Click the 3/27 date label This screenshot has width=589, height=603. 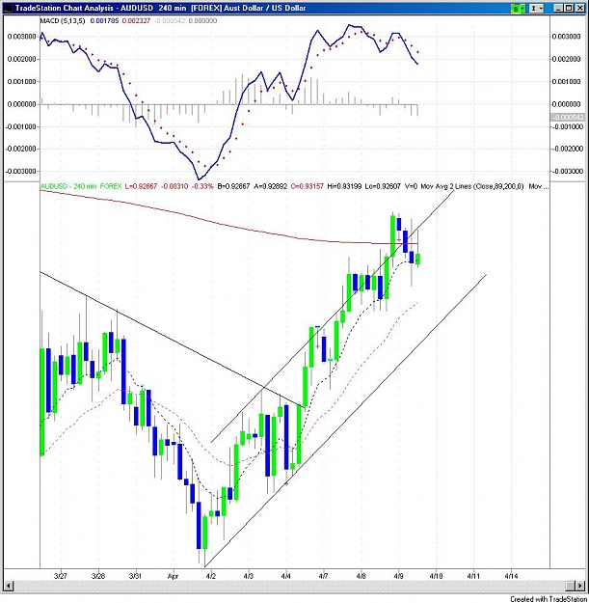(61, 576)
